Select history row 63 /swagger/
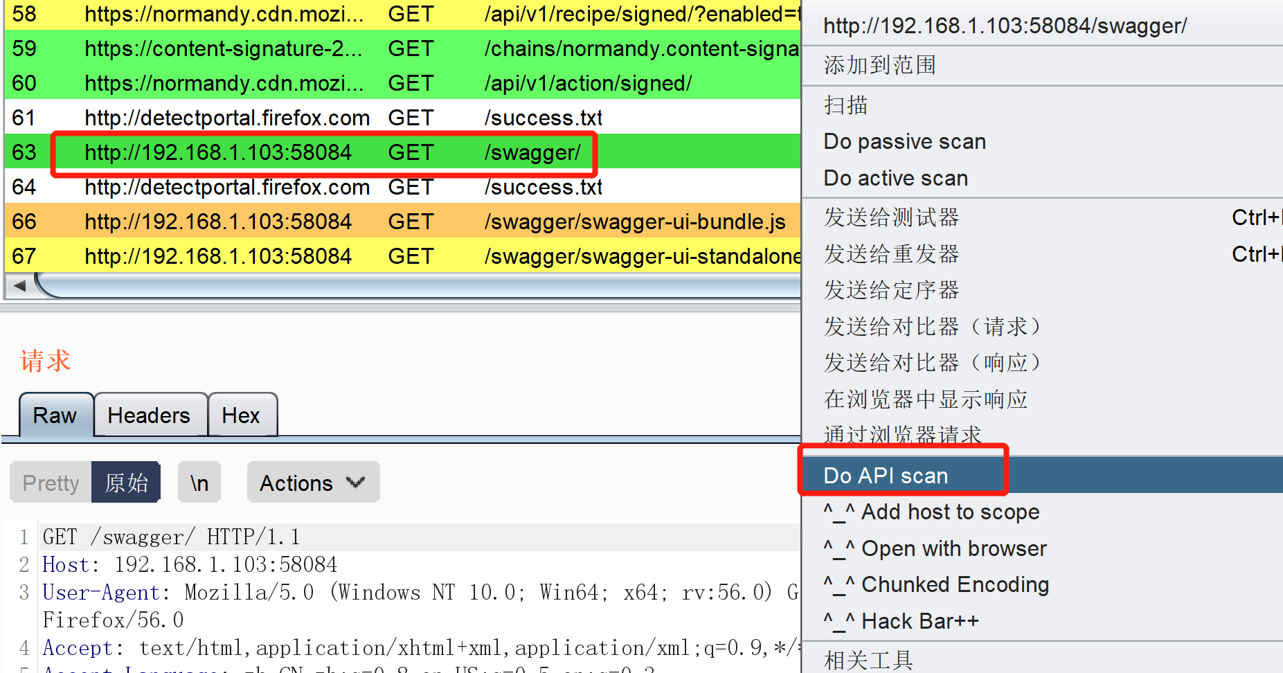The width and height of the screenshot is (1283, 673). (x=403, y=152)
